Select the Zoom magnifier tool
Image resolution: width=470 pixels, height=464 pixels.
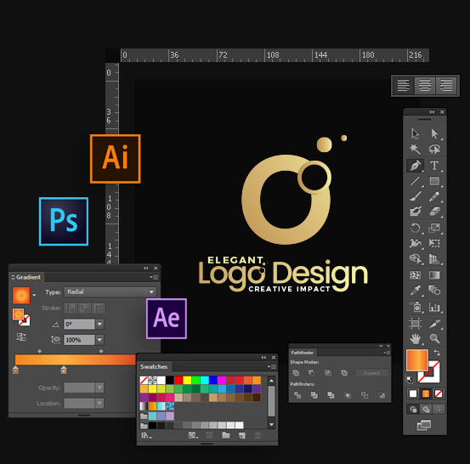click(434, 339)
